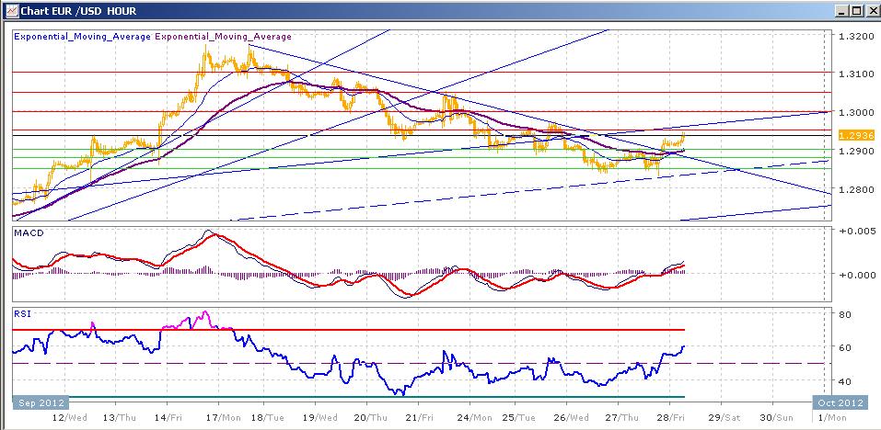Screen dimensions: 881x430
Task: Select the 25/Tue date label
Action: coord(518,418)
